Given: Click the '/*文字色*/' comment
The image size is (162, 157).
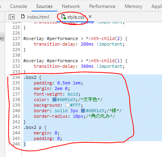Looking at the screenshot, I should (90, 100).
